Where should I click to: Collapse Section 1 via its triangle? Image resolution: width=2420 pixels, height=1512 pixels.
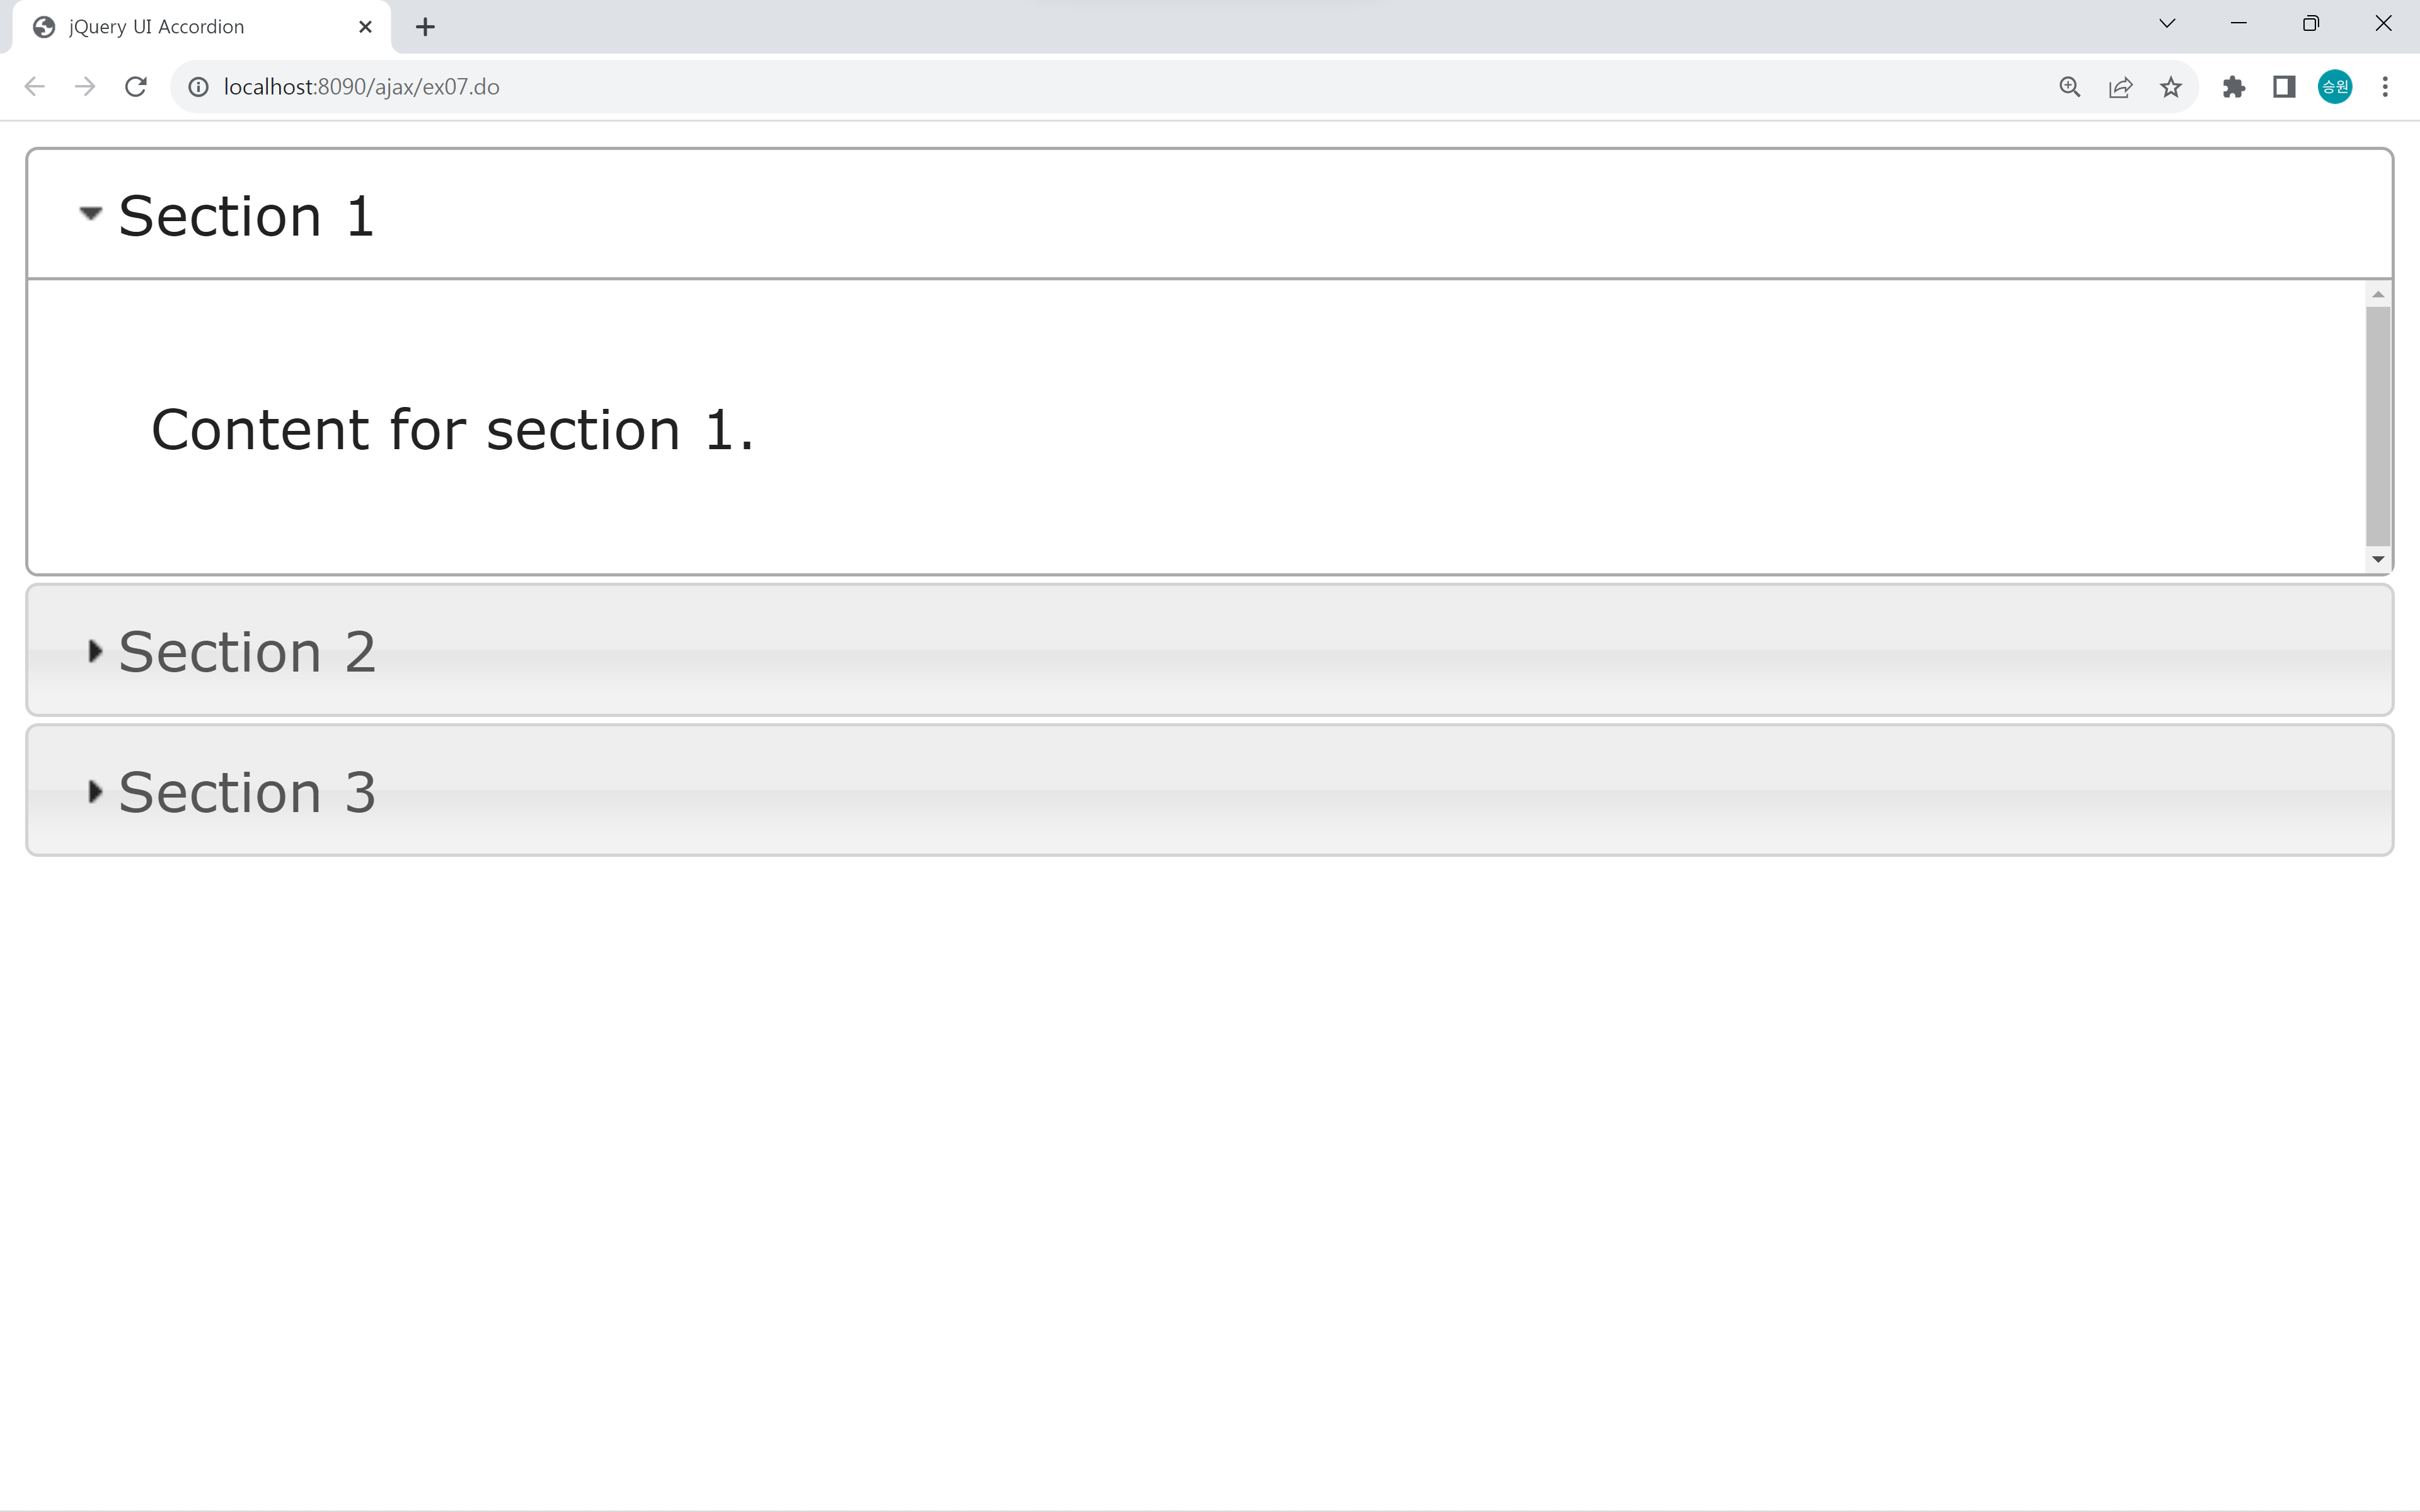91,213
